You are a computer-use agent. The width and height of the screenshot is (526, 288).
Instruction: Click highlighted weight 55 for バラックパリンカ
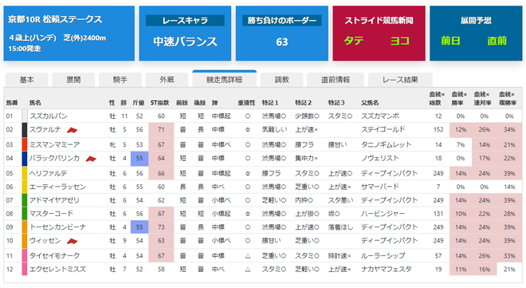click(x=139, y=159)
